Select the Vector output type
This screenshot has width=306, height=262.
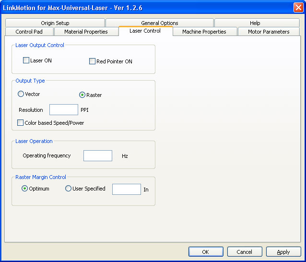click(21, 94)
